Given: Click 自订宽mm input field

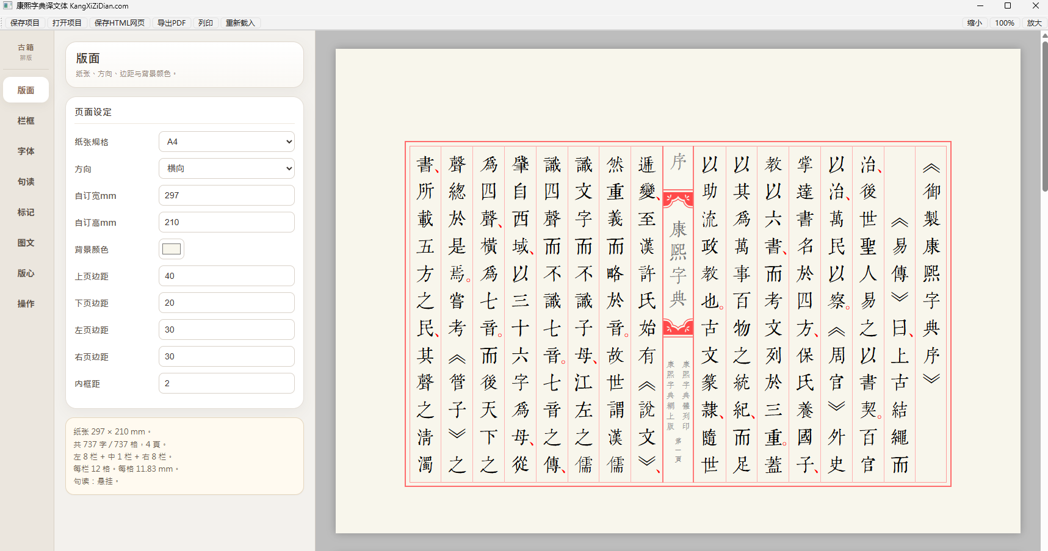Looking at the screenshot, I should (x=226, y=195).
